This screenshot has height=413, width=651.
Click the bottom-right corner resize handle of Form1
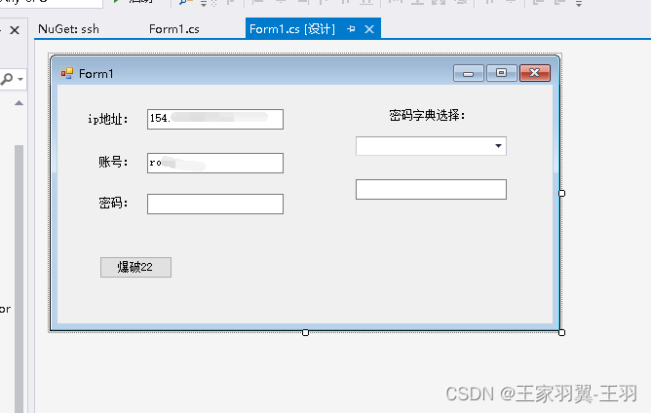tap(561, 332)
